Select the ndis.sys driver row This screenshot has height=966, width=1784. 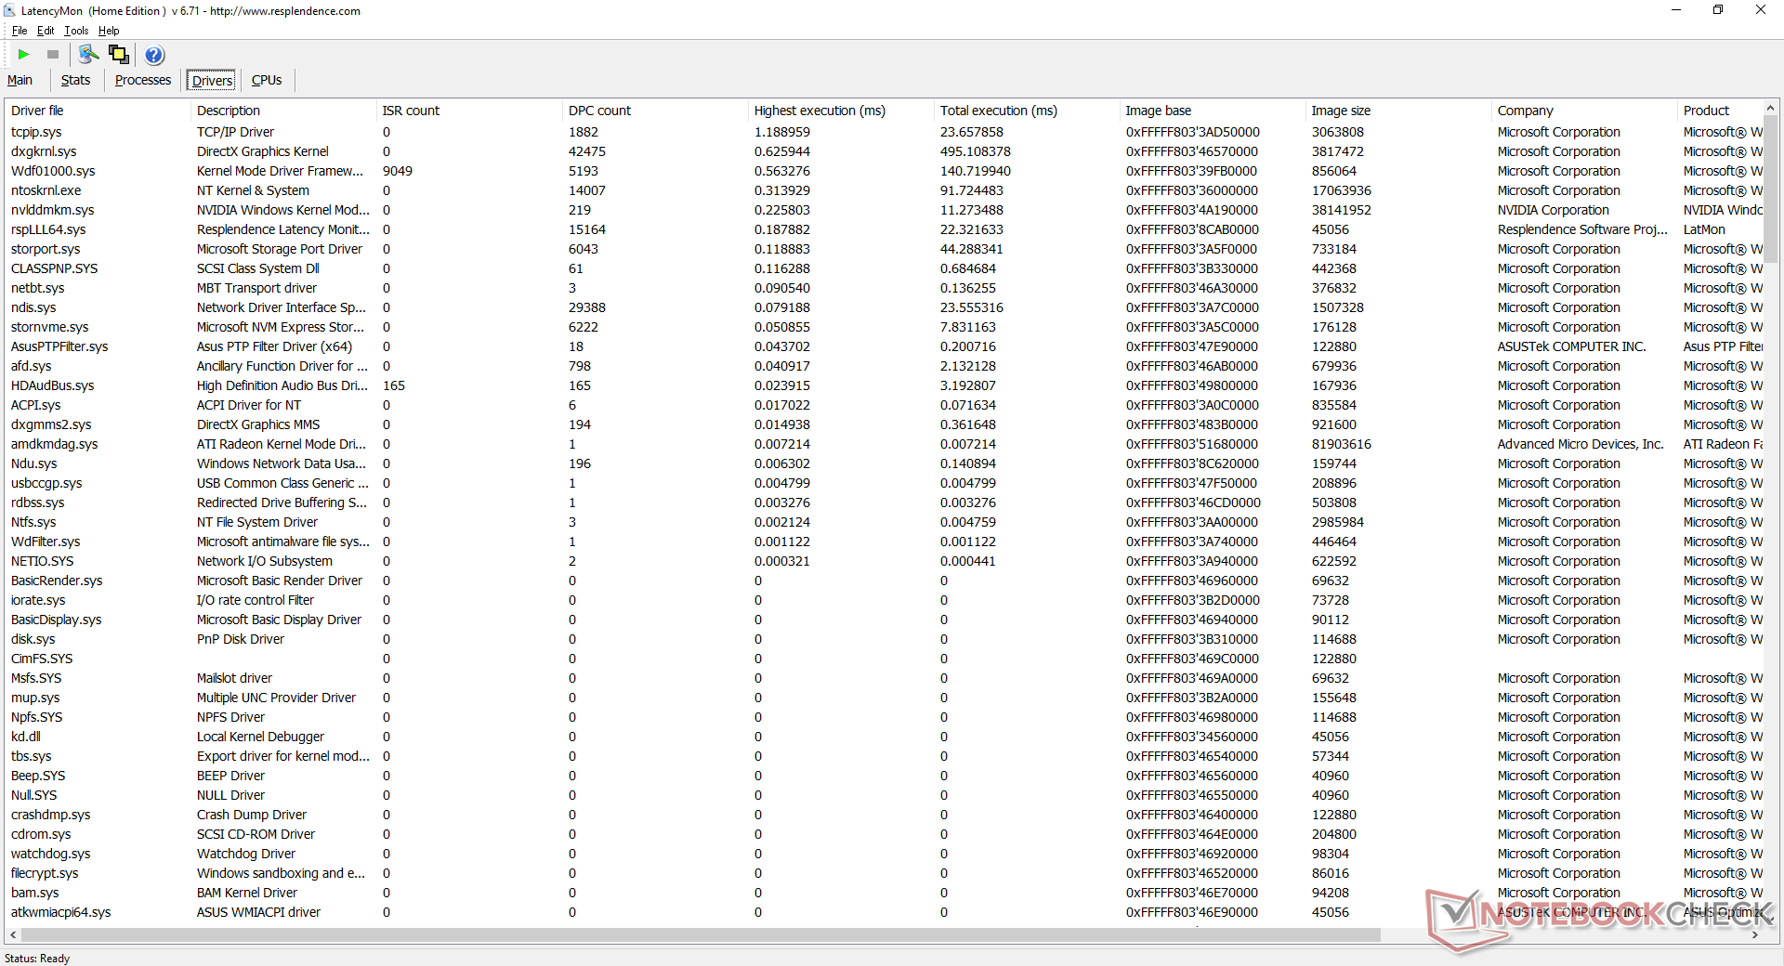click(884, 307)
